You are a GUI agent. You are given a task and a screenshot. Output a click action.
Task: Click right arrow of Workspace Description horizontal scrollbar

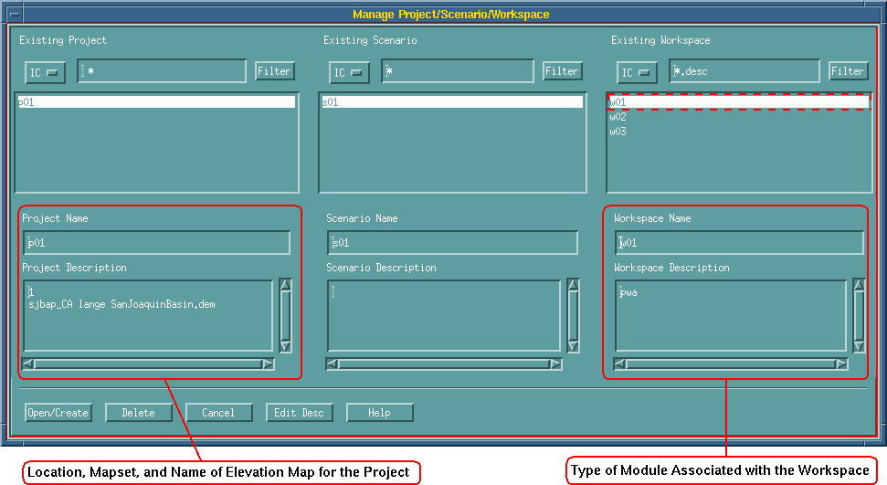pos(841,364)
